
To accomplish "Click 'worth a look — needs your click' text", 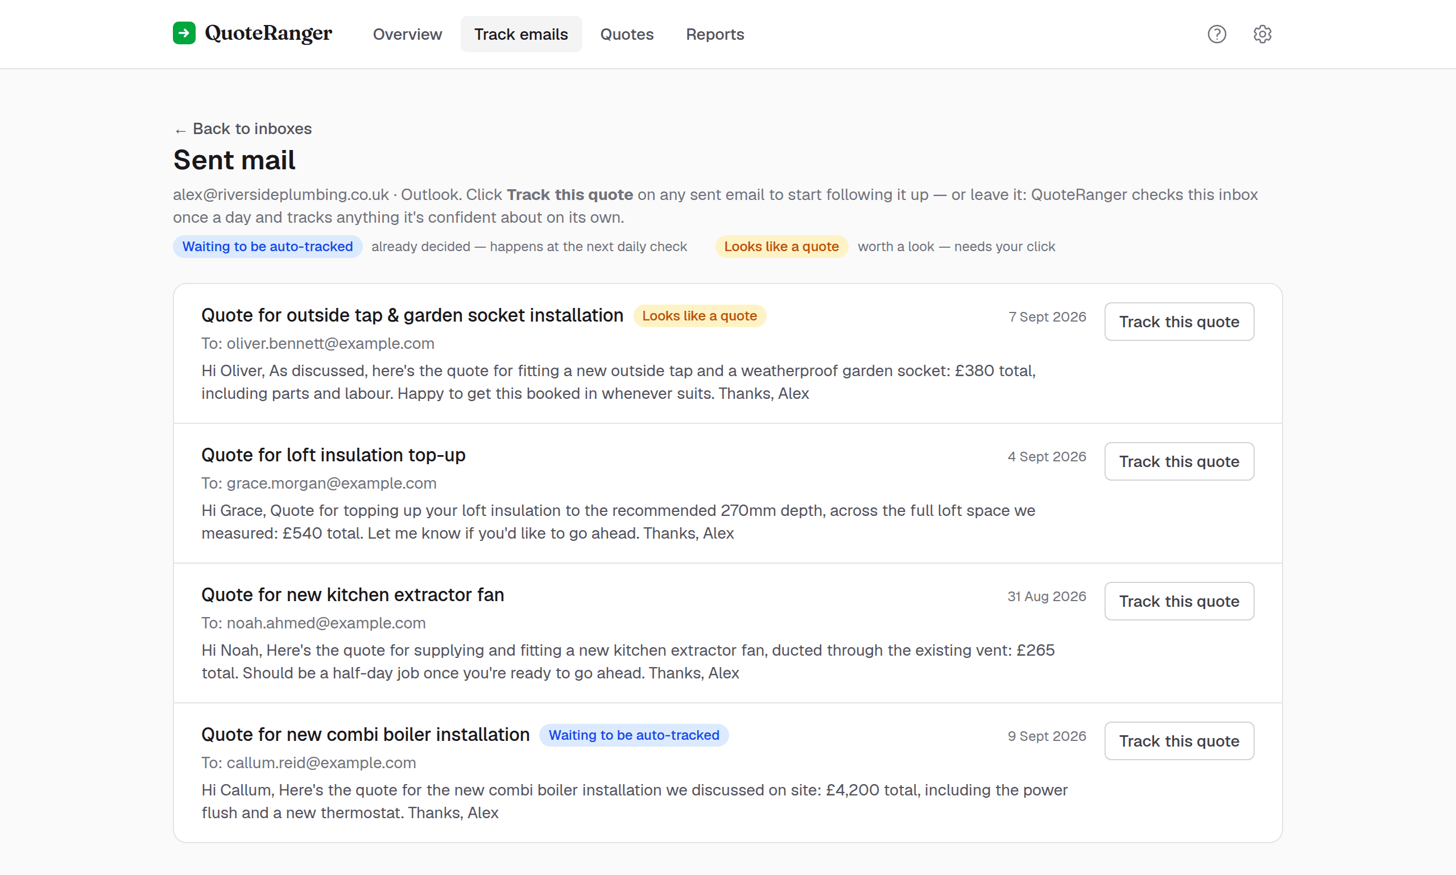I will pyautogui.click(x=956, y=247).
